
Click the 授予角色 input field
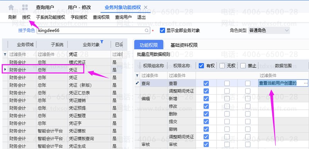point(93,30)
